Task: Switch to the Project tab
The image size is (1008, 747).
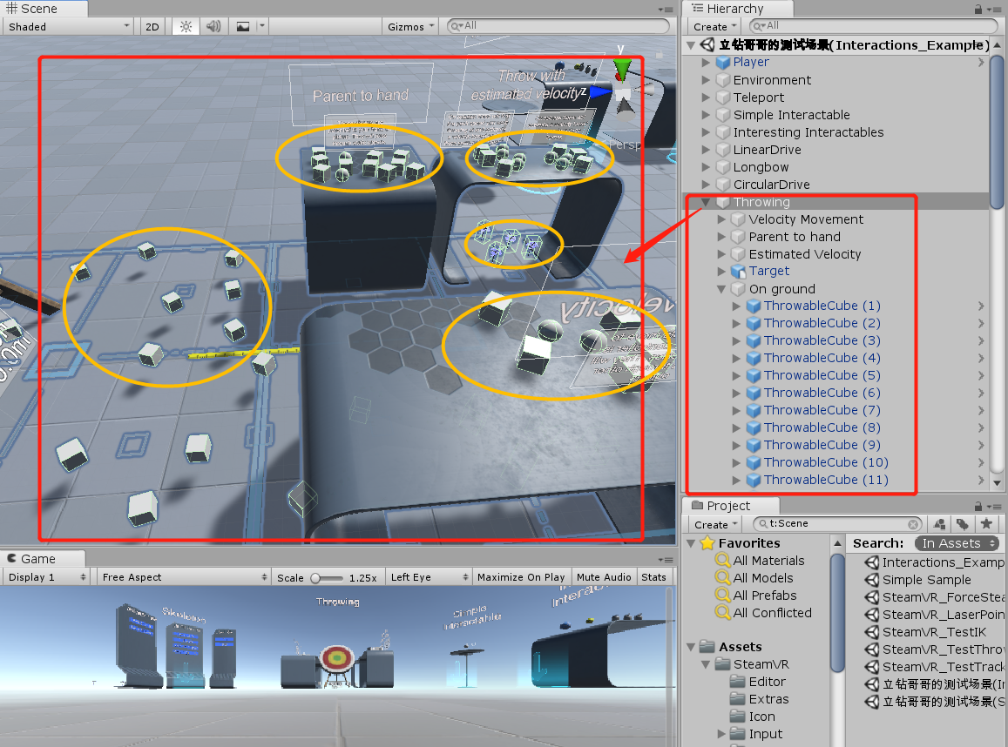Action: click(730, 505)
